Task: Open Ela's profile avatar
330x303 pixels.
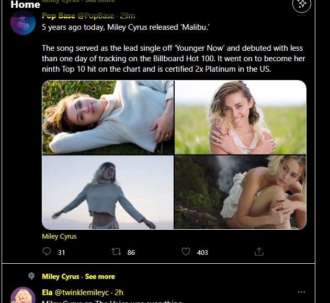Action: point(23,296)
